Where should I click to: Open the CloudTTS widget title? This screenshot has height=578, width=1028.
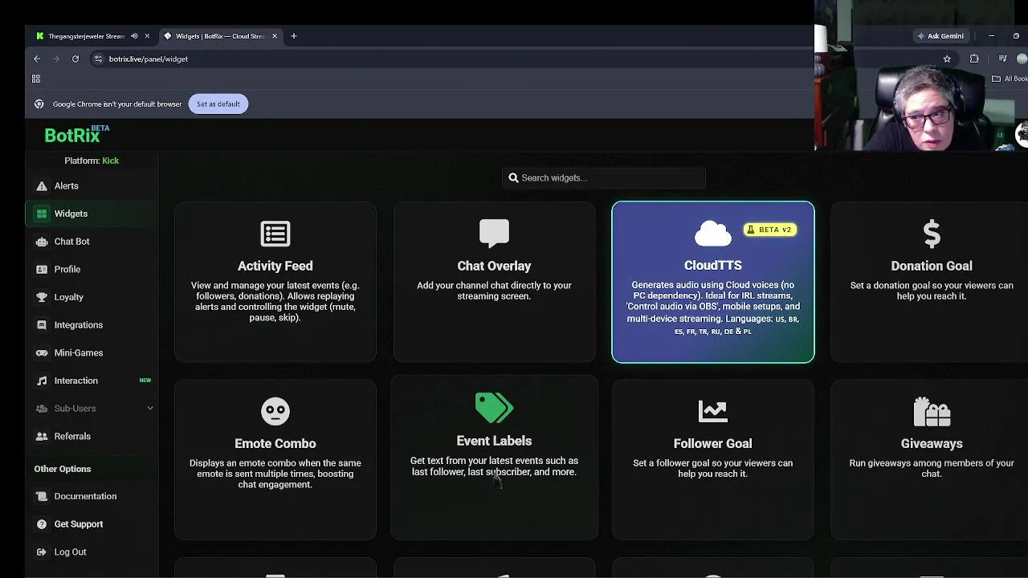(713, 266)
